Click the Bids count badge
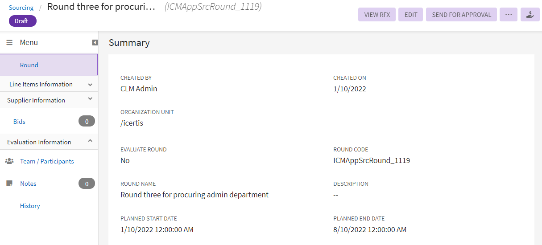The image size is (542, 245). click(x=87, y=122)
